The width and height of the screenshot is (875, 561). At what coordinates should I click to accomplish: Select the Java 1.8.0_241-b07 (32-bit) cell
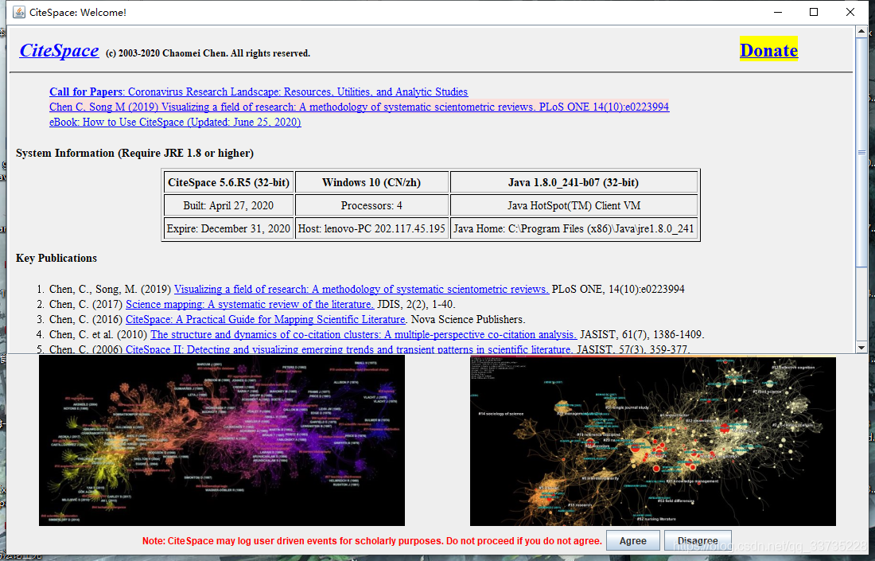[x=574, y=182]
